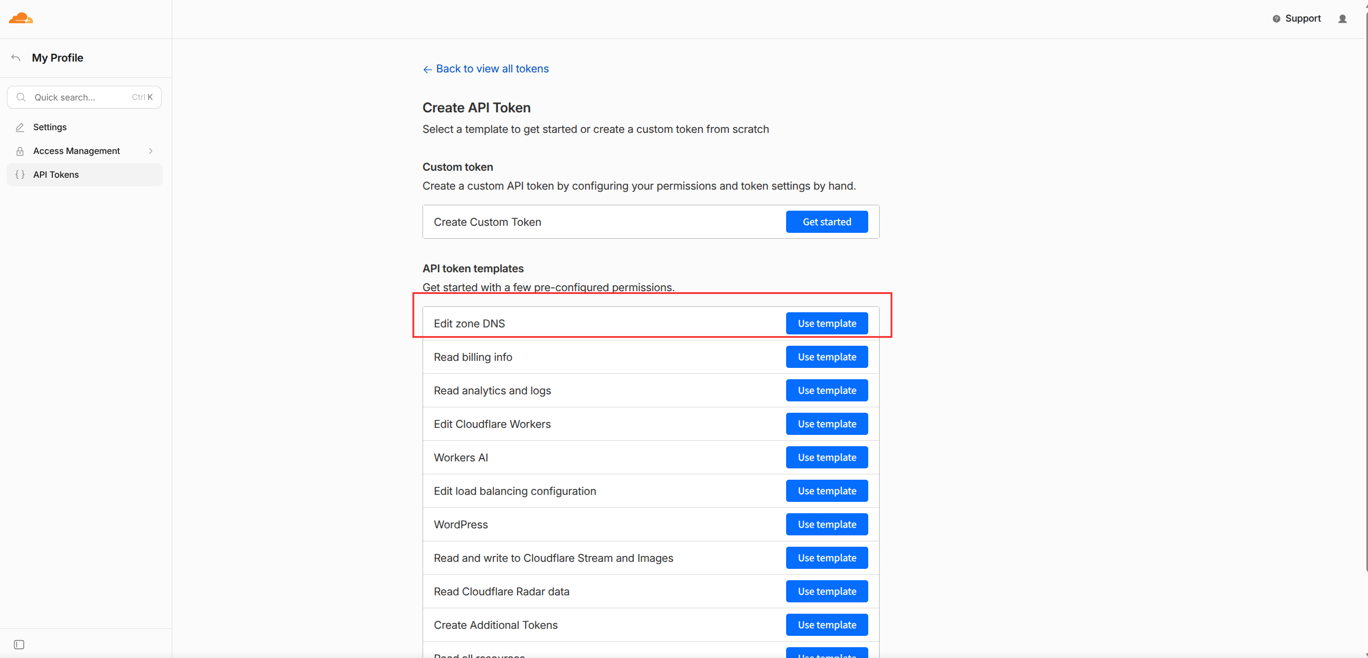Click the Create Additional Tokens label
This screenshot has width=1368, height=658.
(x=495, y=625)
